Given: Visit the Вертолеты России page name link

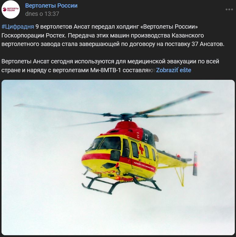Looking at the screenshot, I should [x=51, y=5].
